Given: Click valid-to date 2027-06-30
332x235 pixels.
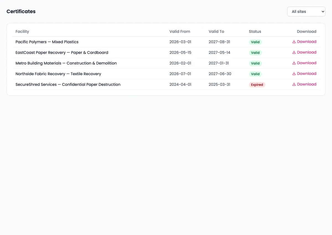Looking at the screenshot, I should [220, 74].
